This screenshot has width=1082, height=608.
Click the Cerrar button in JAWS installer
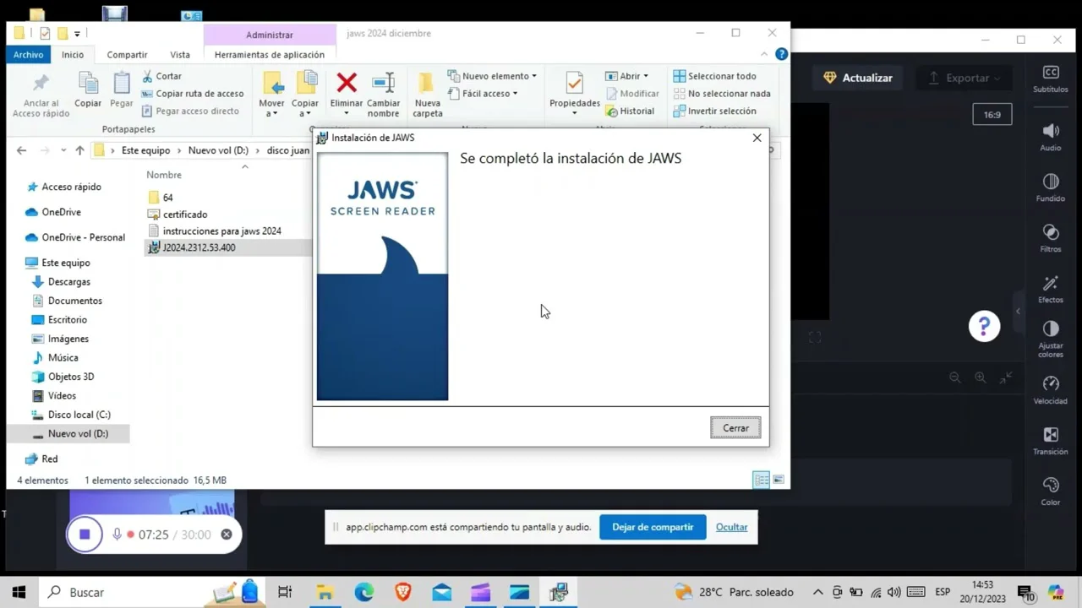(735, 428)
